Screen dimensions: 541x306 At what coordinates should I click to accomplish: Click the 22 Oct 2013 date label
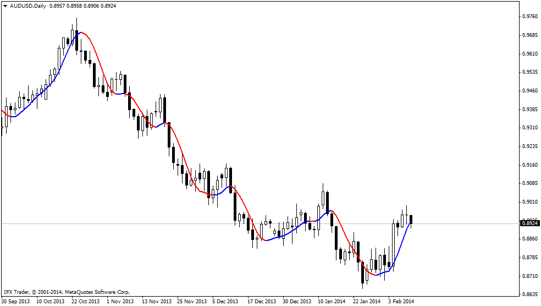tap(86, 302)
